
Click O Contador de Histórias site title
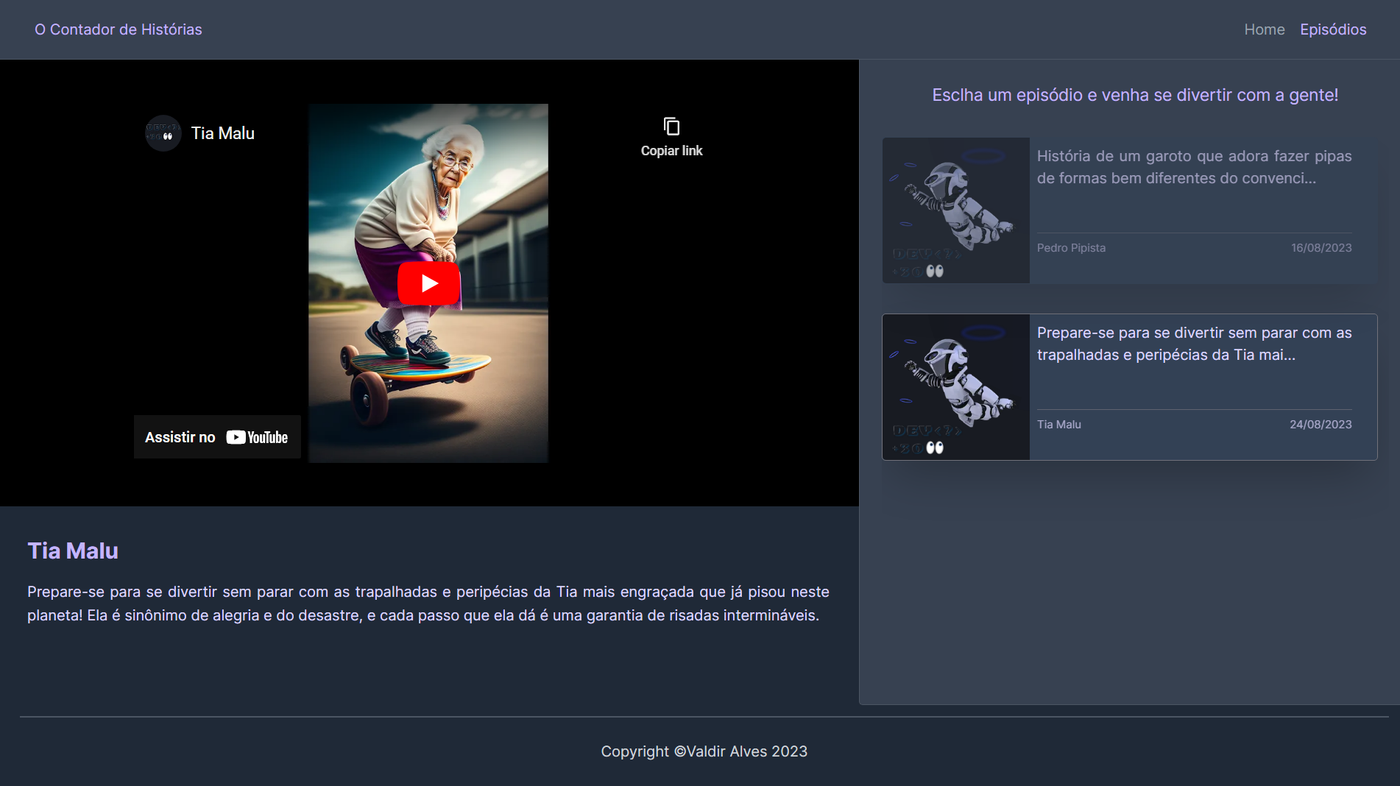click(x=119, y=29)
